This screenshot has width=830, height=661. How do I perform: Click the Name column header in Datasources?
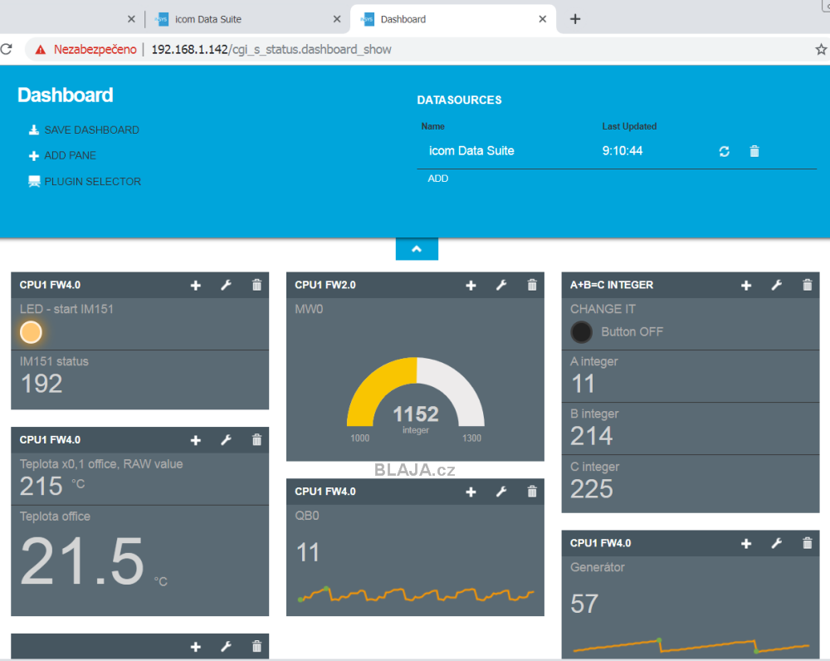pos(433,126)
